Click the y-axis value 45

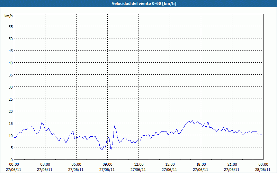click(11, 51)
